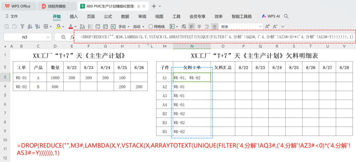The width and height of the screenshot is (356, 162).
Task: Increase font size with A+ icon
Action: pyautogui.click(x=268, y=26)
